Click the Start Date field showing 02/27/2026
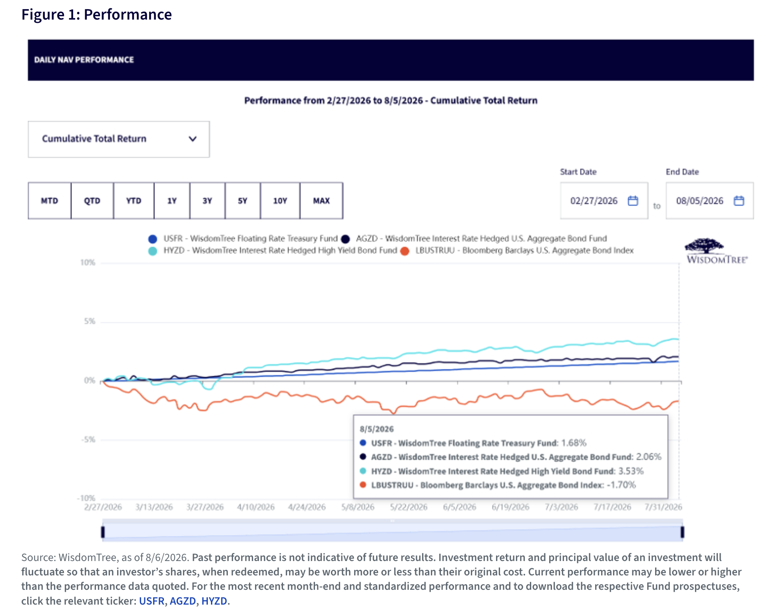Image resolution: width=781 pixels, height=615 pixels. (604, 201)
